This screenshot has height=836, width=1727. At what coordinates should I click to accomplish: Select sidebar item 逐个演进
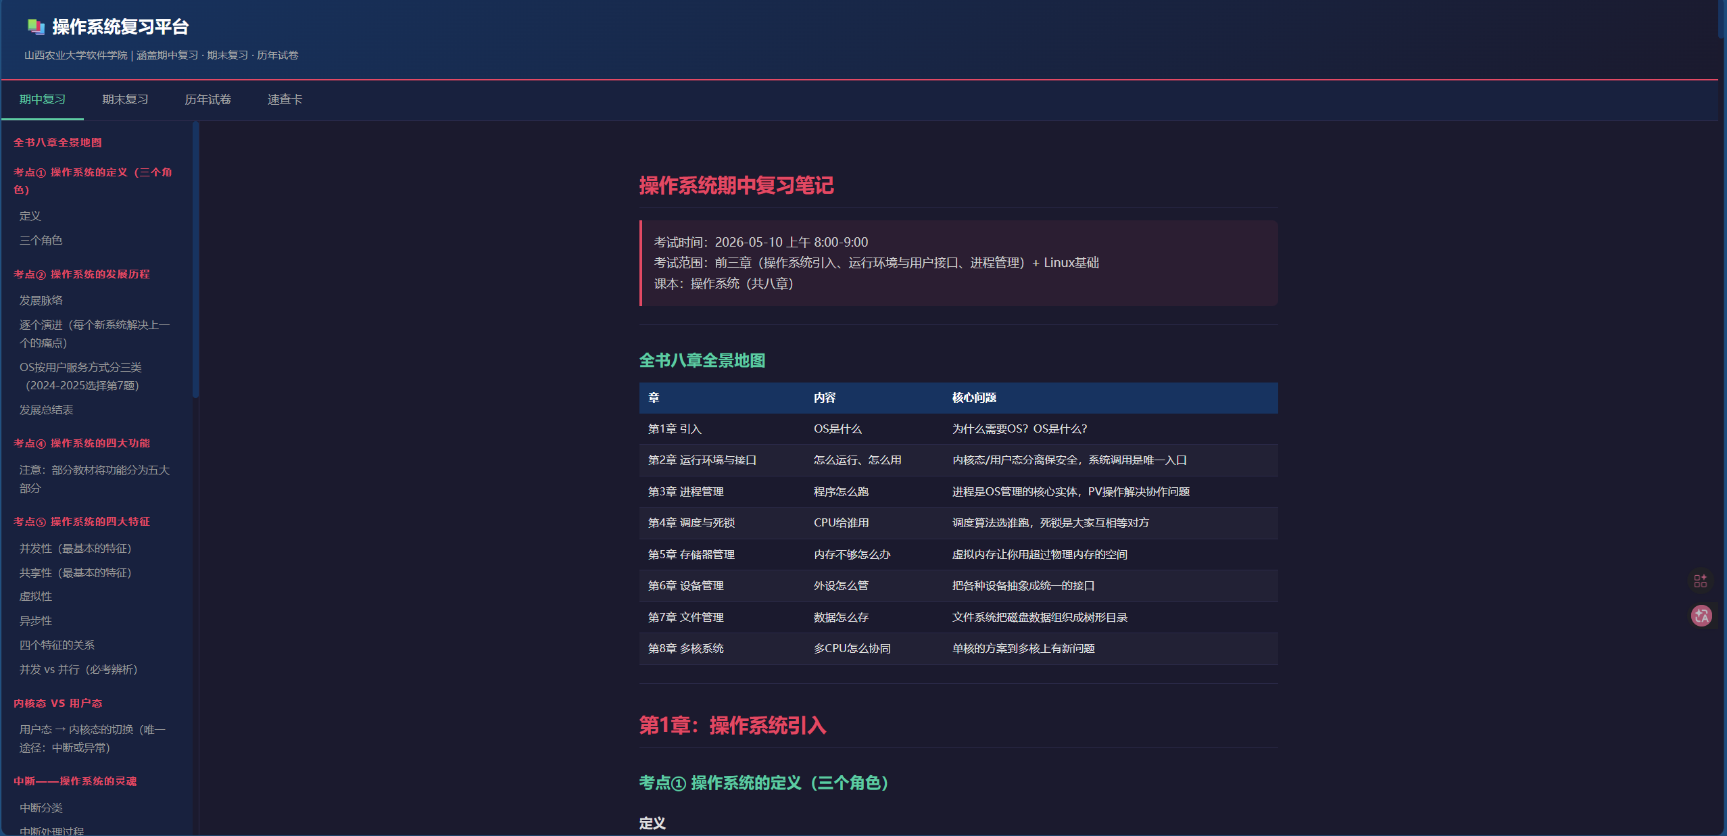click(95, 334)
